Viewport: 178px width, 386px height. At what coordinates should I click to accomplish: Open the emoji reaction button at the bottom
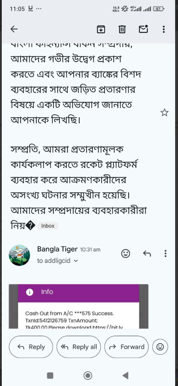click(x=160, y=347)
